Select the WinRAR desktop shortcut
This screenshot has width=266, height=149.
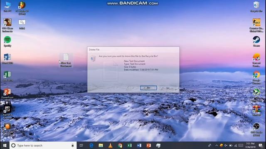pos(256,111)
